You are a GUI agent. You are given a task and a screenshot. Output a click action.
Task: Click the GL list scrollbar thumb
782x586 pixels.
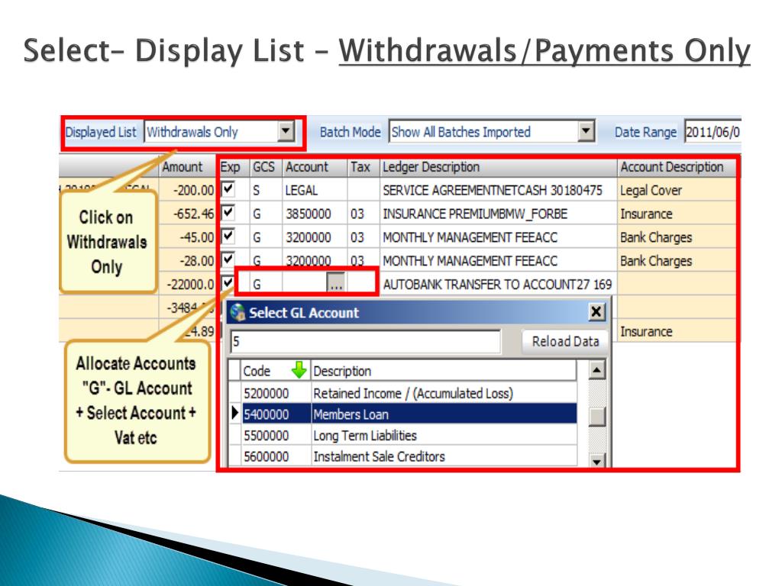pyautogui.click(x=596, y=417)
